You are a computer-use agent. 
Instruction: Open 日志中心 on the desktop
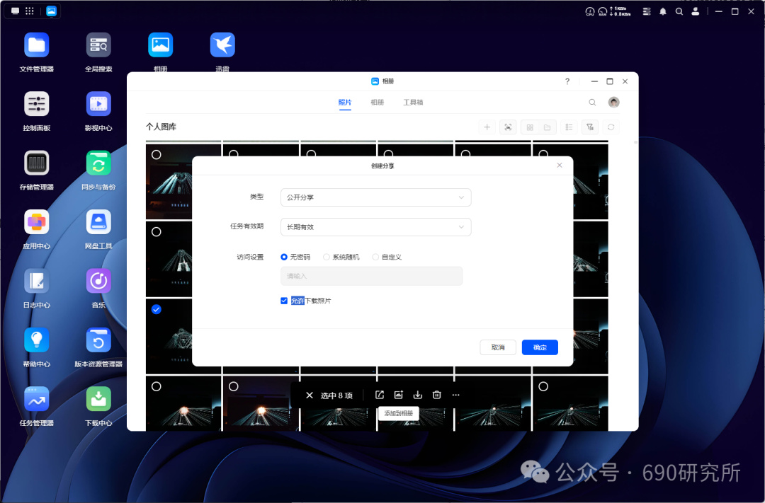[37, 282]
